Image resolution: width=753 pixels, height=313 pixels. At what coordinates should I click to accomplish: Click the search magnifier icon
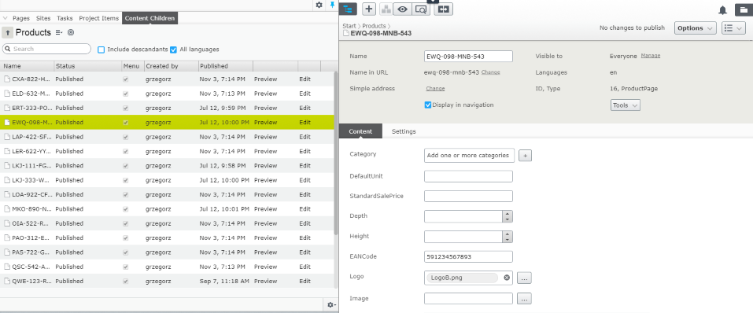[8, 49]
